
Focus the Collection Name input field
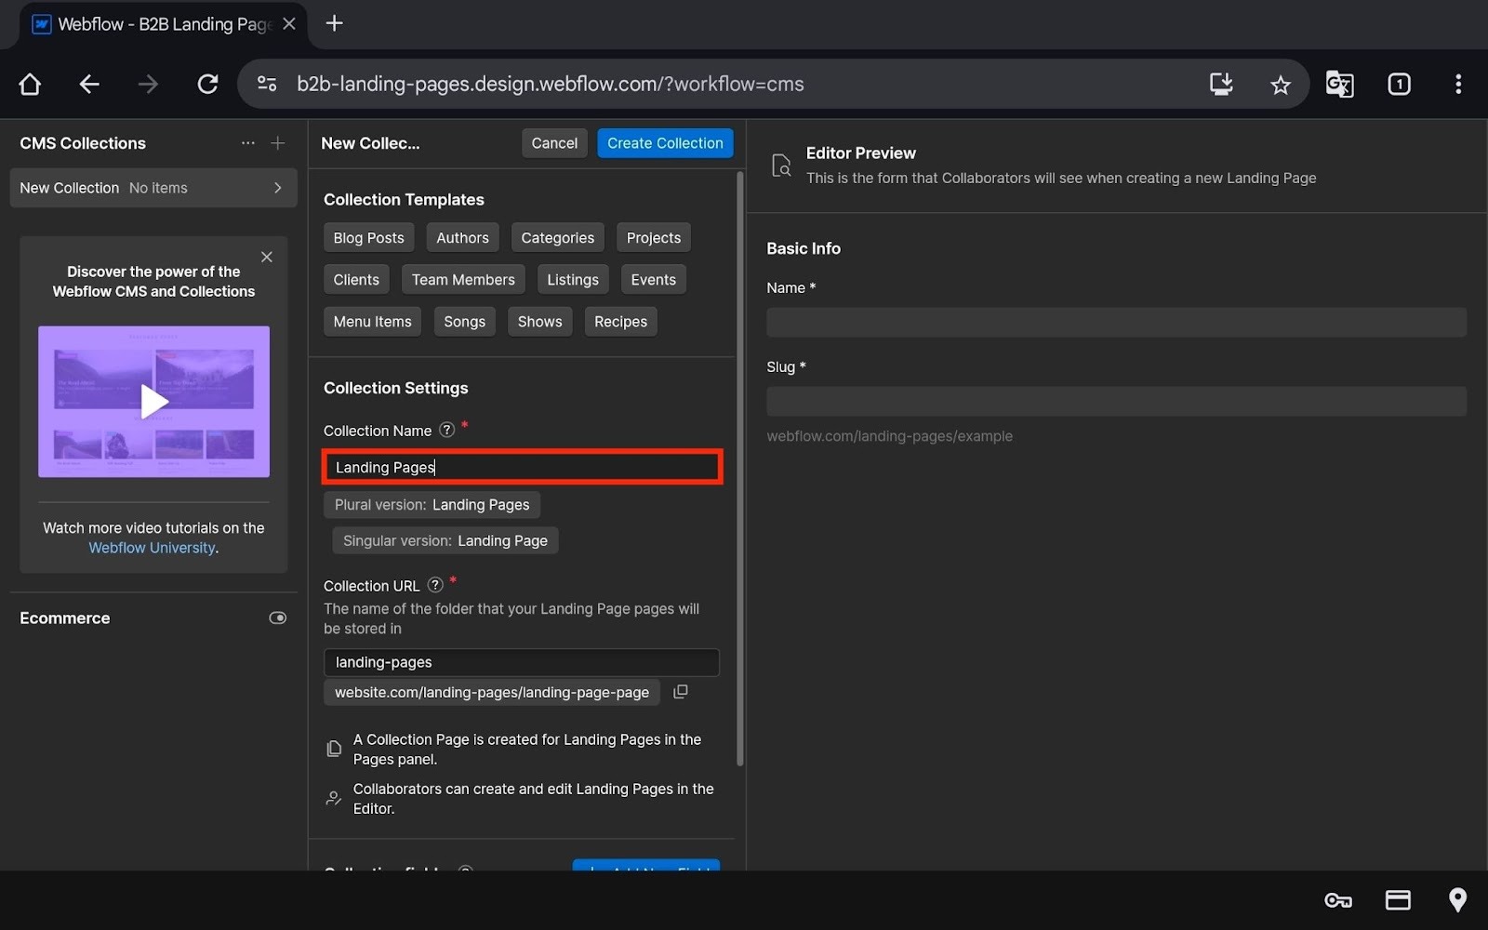pos(522,467)
